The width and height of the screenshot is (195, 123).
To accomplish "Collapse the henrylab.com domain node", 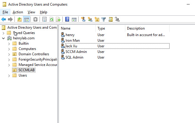I will (x=3, y=38).
